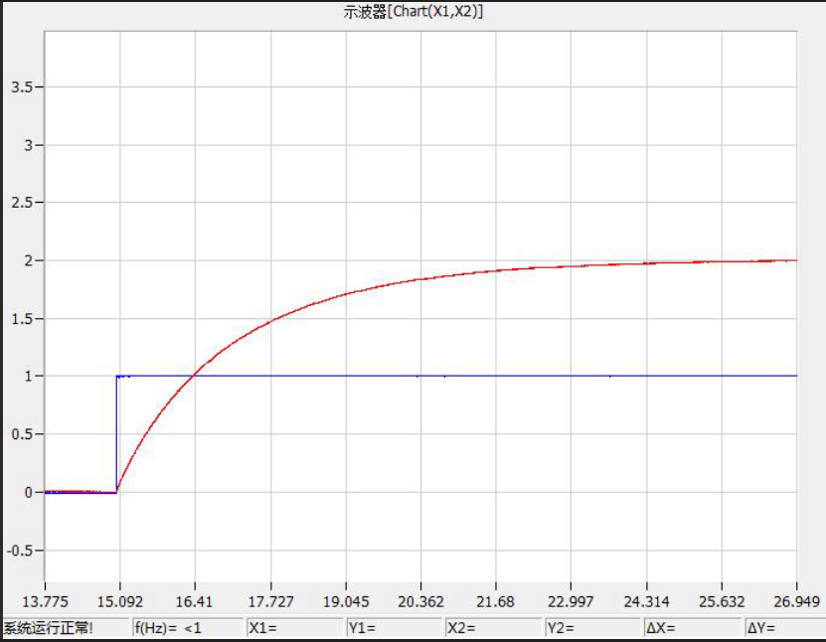Click the chart title 示波器[Chart(X1,X2)]
This screenshot has height=642, width=826.
(x=413, y=11)
